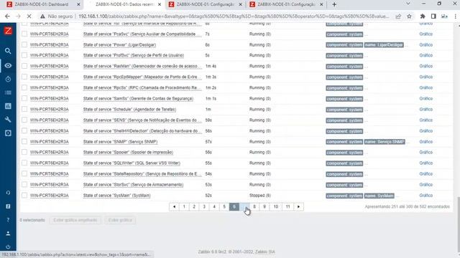The width and height of the screenshot is (460, 258).
Task: Check the box for "SamSs" service row
Action: point(24,99)
